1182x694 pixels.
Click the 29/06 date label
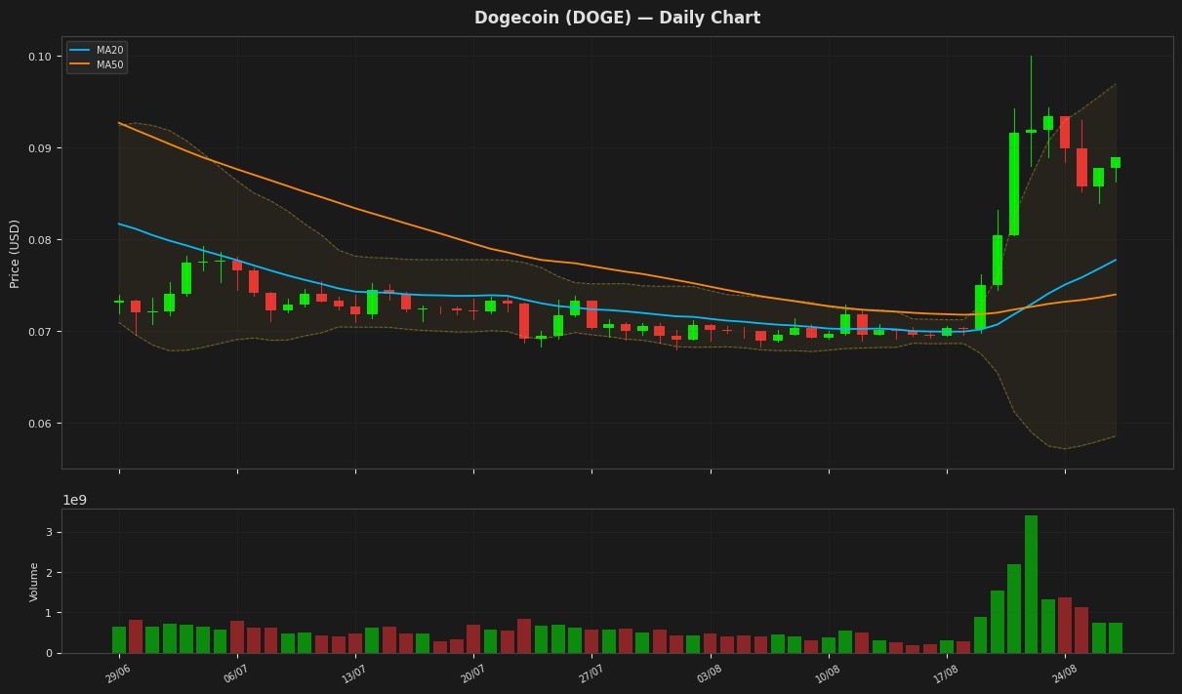point(118,674)
